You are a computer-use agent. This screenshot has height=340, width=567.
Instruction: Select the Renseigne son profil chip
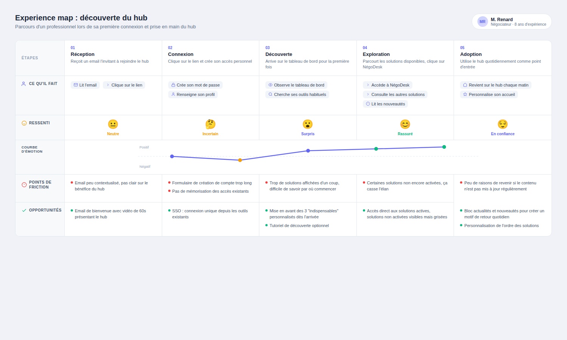tap(193, 94)
